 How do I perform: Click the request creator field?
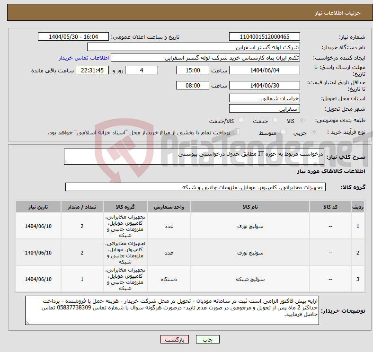[x=205, y=58]
